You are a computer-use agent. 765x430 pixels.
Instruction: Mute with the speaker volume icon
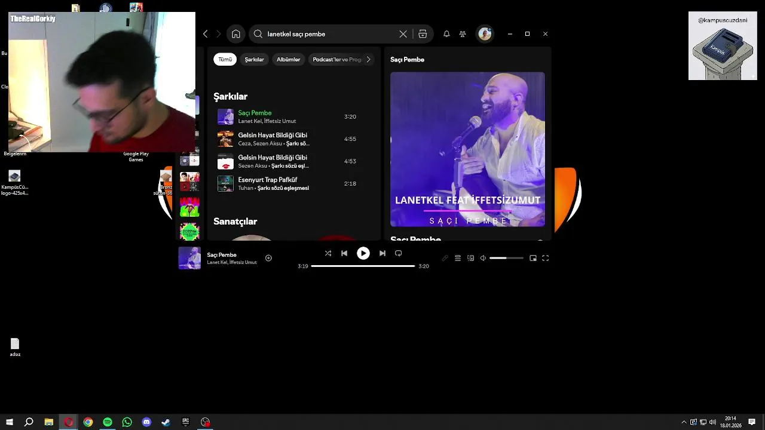point(483,258)
